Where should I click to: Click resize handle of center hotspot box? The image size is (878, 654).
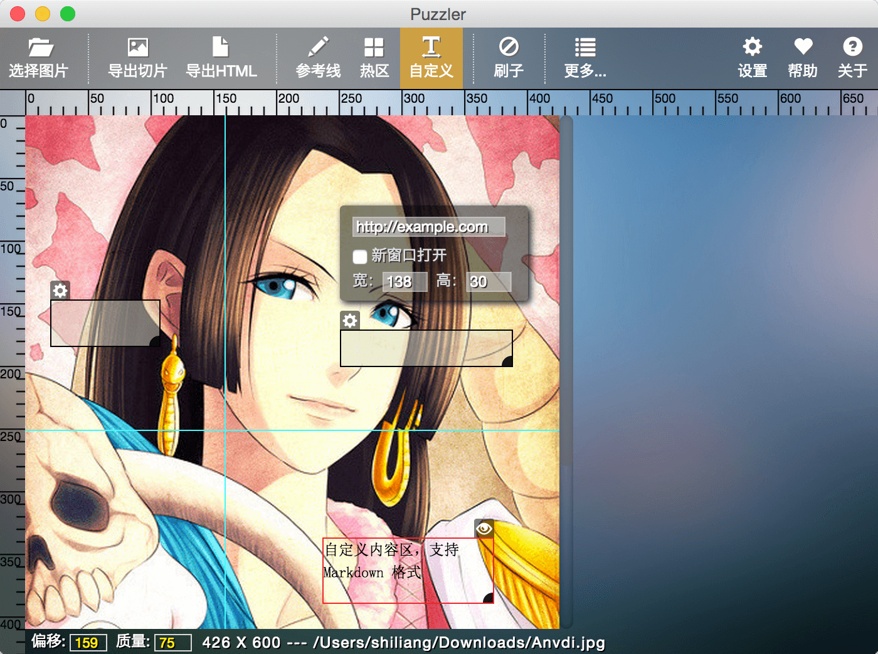pyautogui.click(x=507, y=361)
